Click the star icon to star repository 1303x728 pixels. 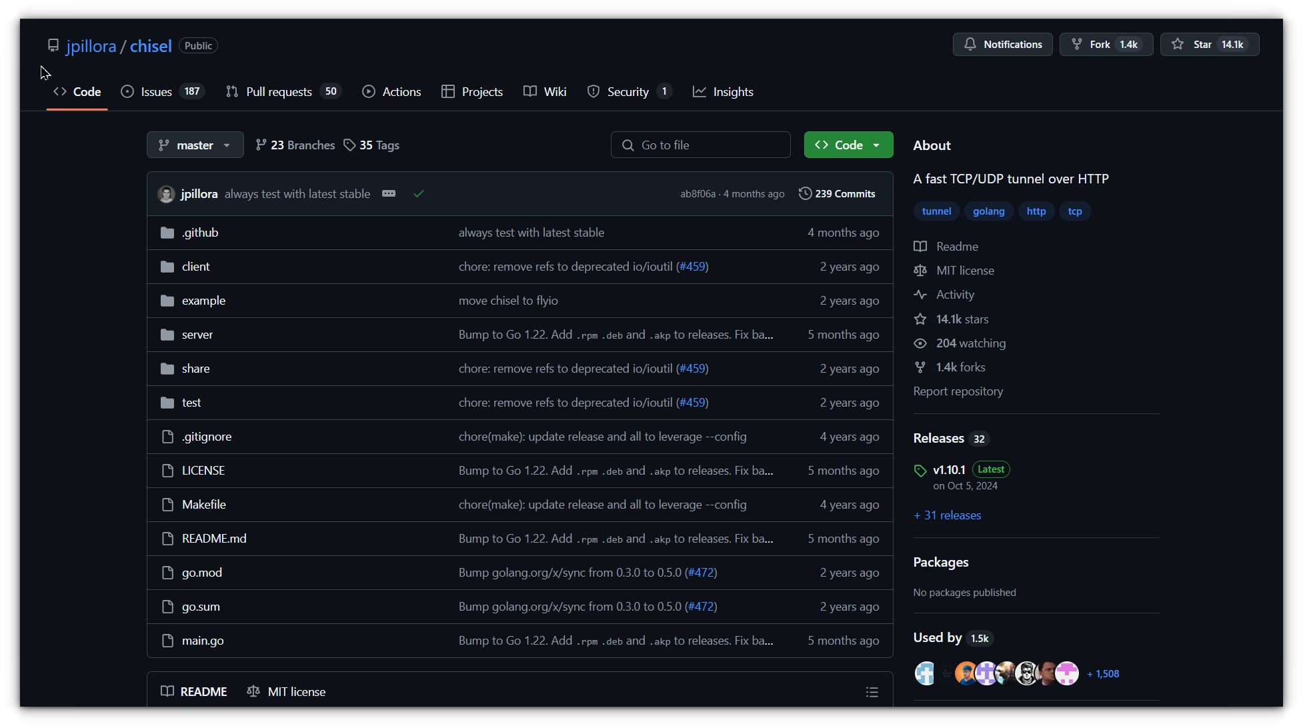[x=1178, y=43]
